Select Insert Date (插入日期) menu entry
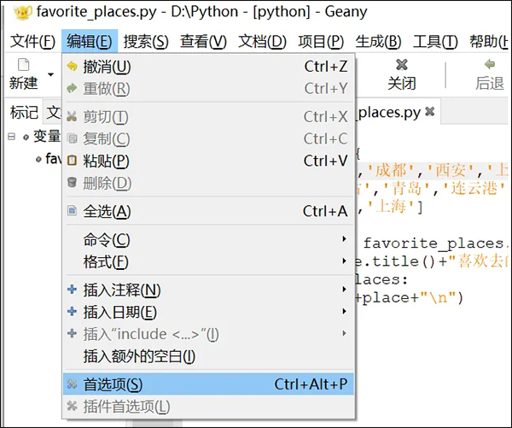 tap(119, 312)
